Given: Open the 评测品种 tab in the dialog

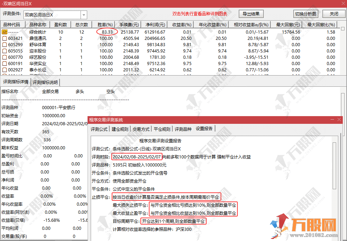Looking at the screenshot, I should point(183,129).
